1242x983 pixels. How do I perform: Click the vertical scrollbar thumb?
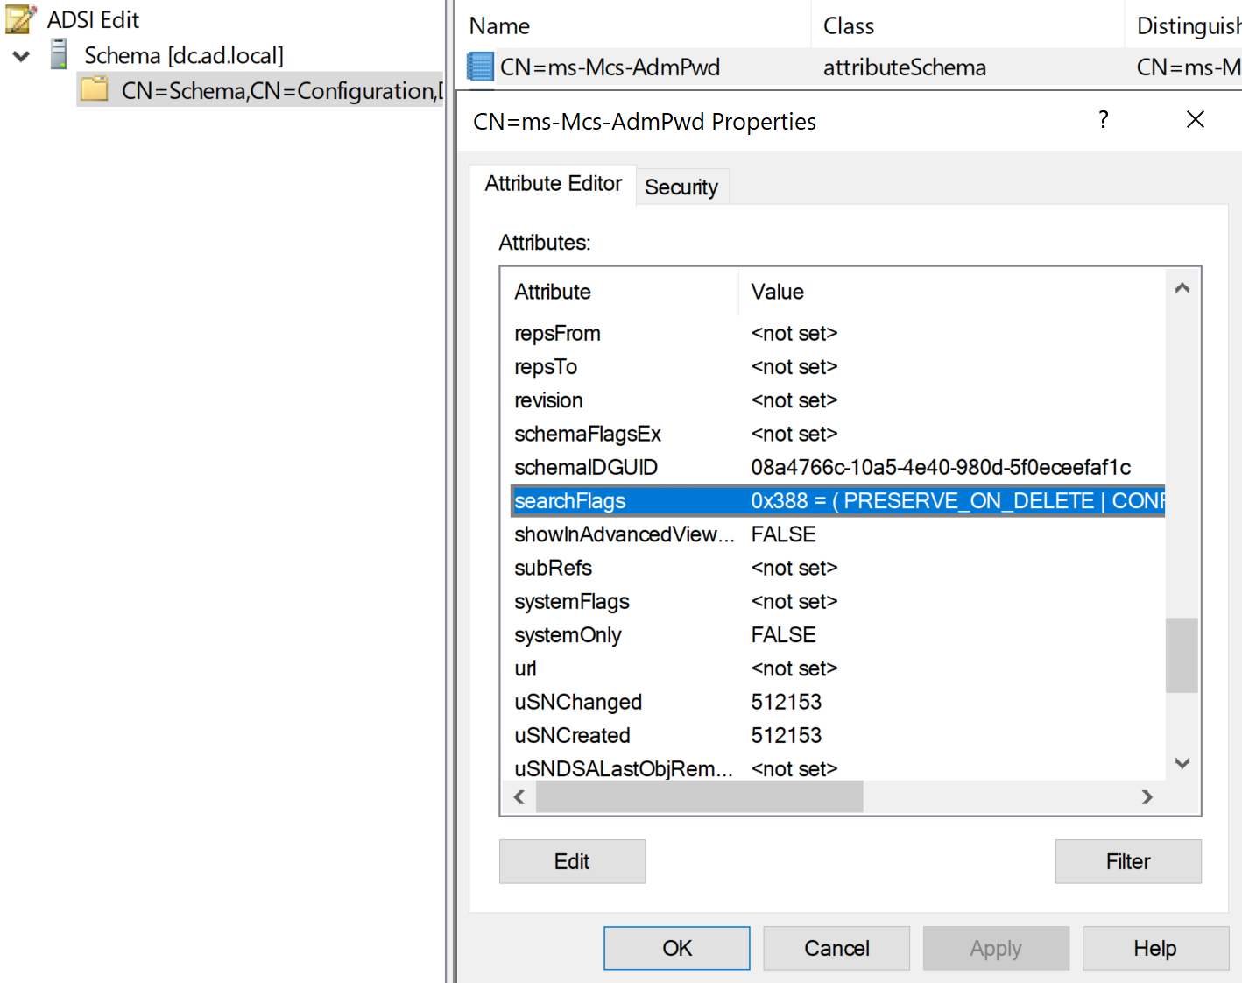(x=1182, y=655)
